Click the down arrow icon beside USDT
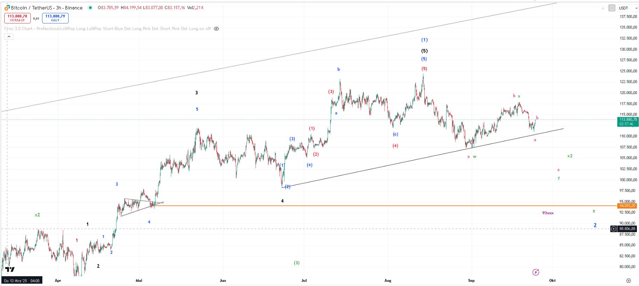This screenshot has width=639, height=286. 603,8
